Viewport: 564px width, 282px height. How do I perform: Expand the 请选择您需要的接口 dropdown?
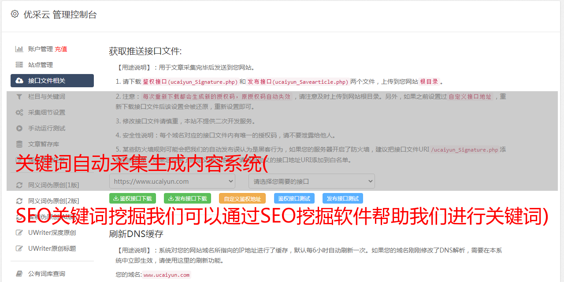point(312,181)
